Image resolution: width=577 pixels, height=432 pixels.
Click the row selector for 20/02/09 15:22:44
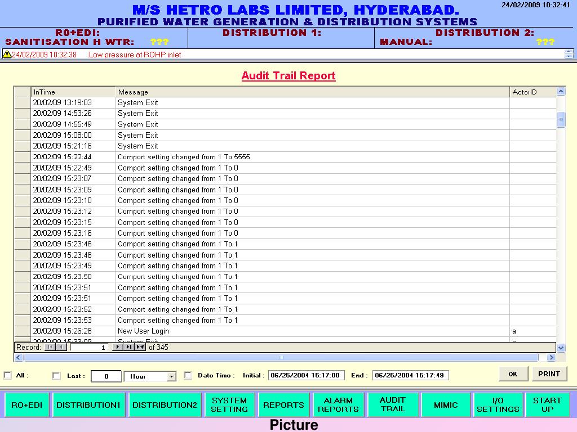click(x=23, y=157)
